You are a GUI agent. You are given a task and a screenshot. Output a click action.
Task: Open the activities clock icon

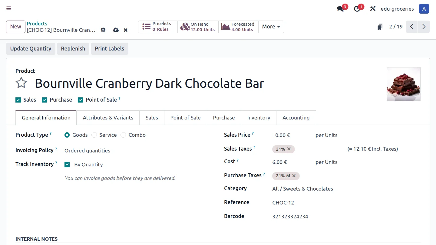[357, 9]
